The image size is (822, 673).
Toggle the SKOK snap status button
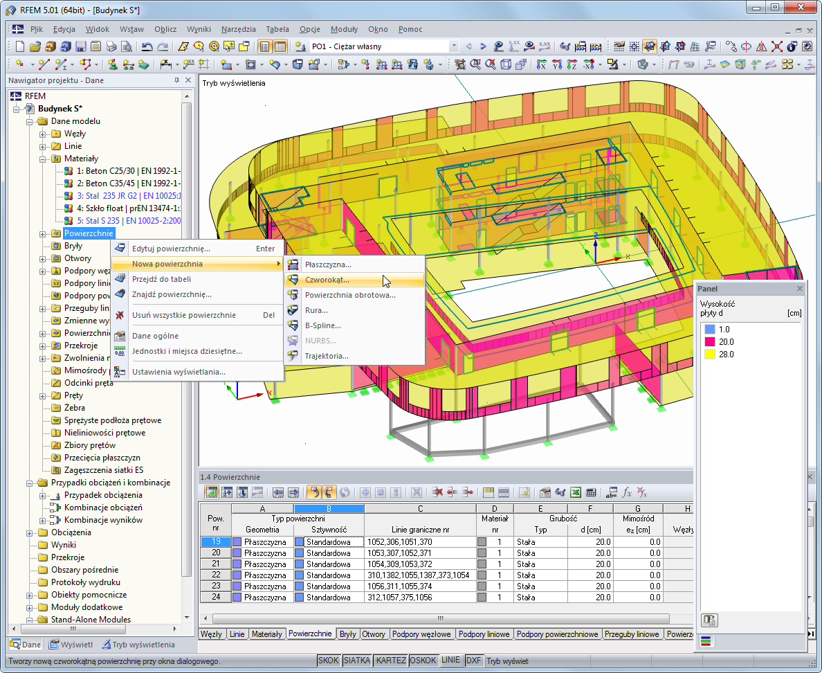coord(328,661)
